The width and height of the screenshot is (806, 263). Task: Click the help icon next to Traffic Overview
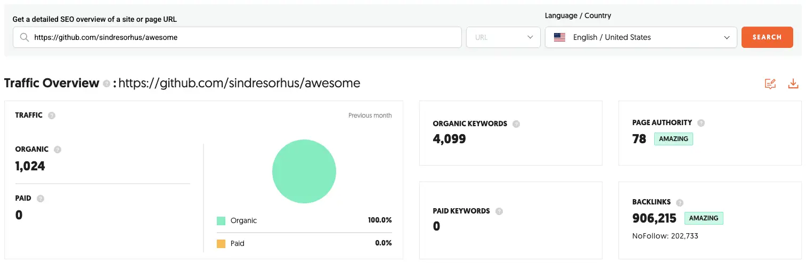(x=107, y=84)
